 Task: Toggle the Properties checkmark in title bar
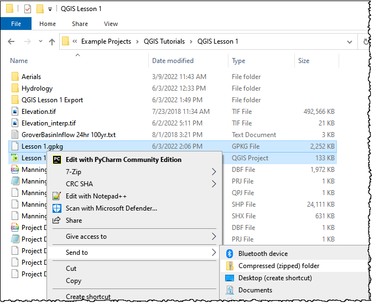point(27,9)
